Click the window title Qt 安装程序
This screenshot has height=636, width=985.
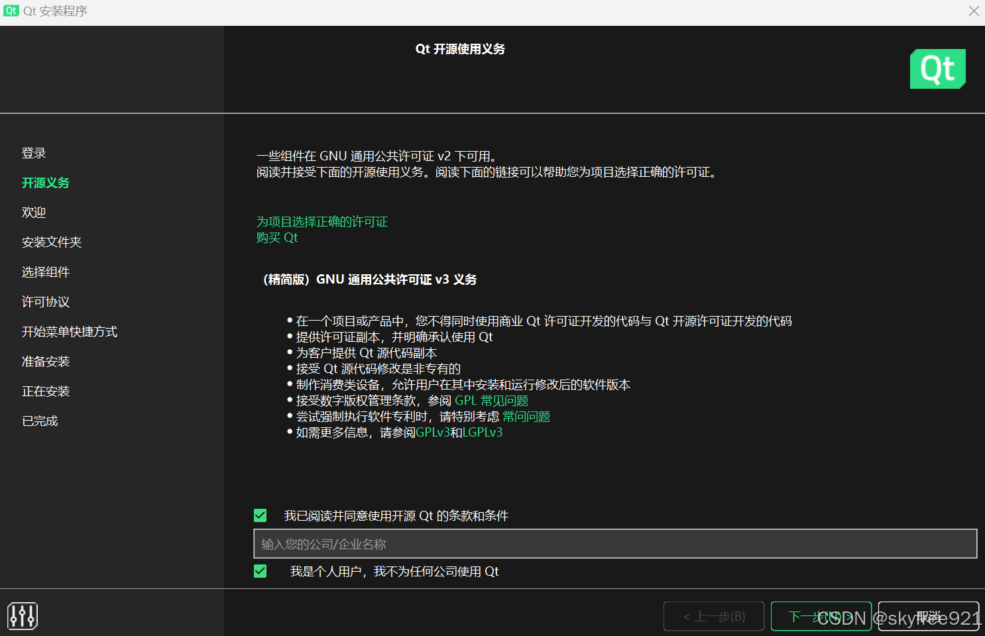point(55,11)
